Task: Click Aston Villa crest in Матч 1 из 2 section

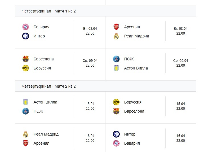Action: [116, 68]
